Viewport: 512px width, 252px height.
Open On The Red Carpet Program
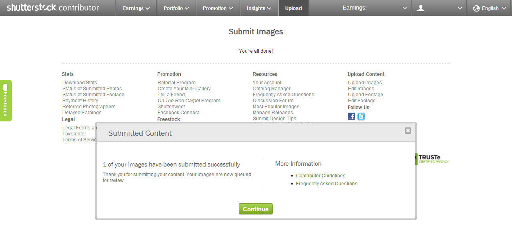[189, 101]
